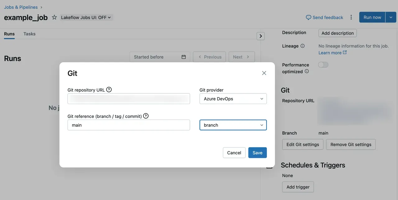Click the Save button in the Git dialog
The height and width of the screenshot is (200, 398).
click(x=257, y=153)
